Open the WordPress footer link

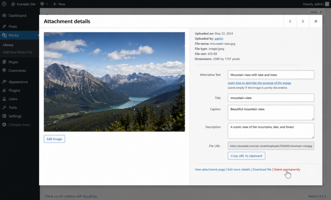point(90,196)
